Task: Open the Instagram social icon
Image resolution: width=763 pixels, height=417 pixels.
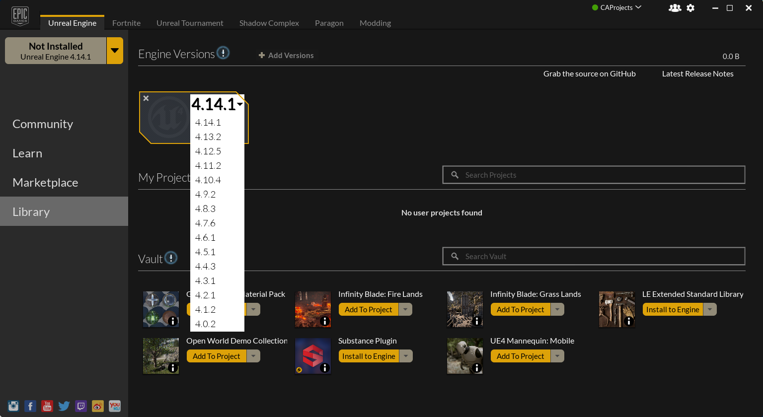Action: tap(13, 406)
